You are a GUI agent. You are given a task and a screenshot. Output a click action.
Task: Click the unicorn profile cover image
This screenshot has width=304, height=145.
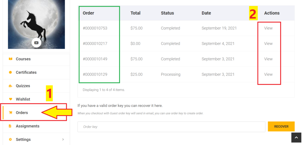point(36,21)
